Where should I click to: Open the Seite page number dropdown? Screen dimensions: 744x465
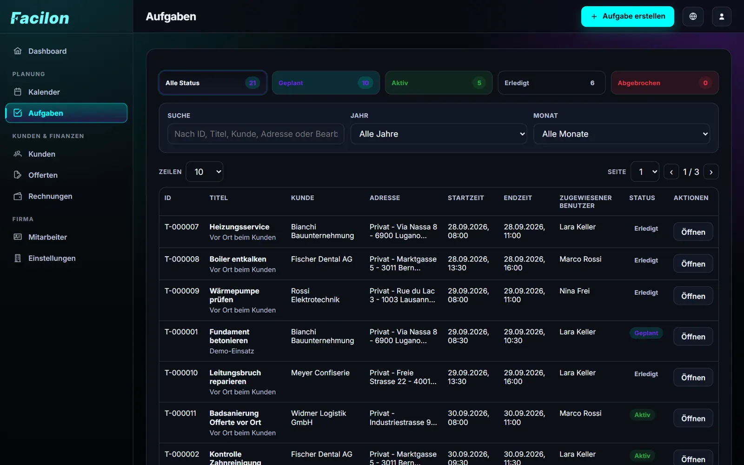tap(645, 172)
